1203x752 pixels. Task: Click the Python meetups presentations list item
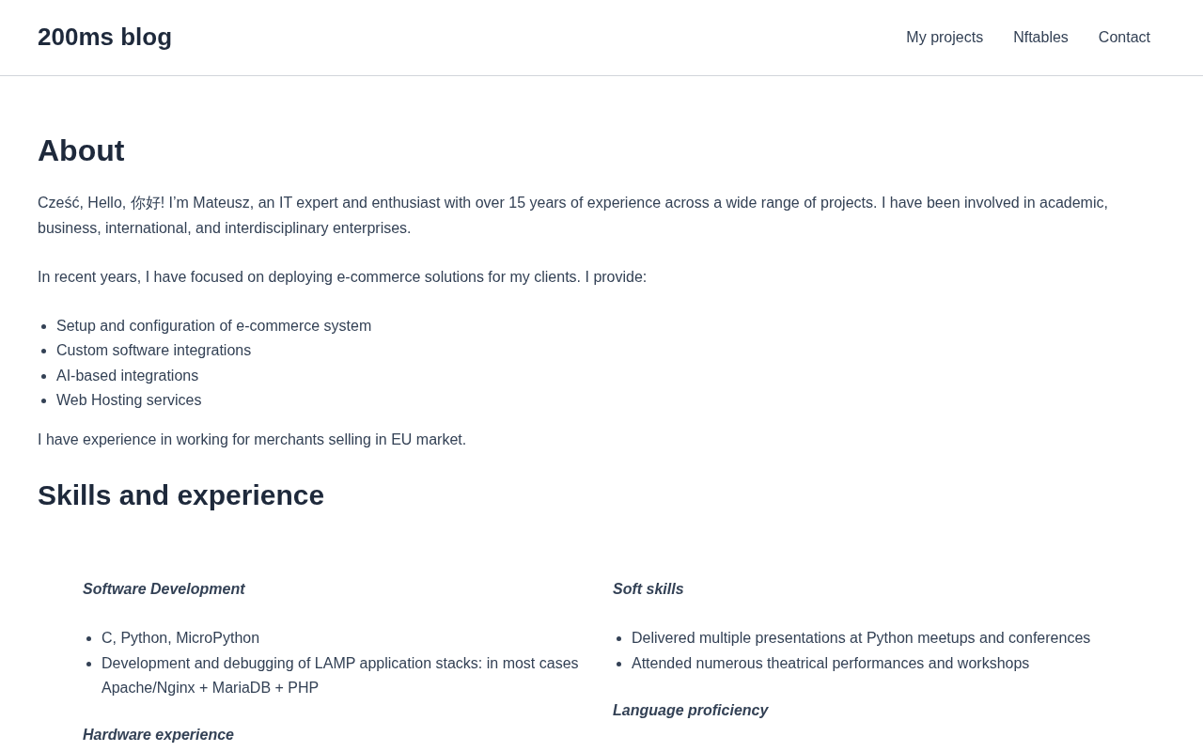(861, 638)
